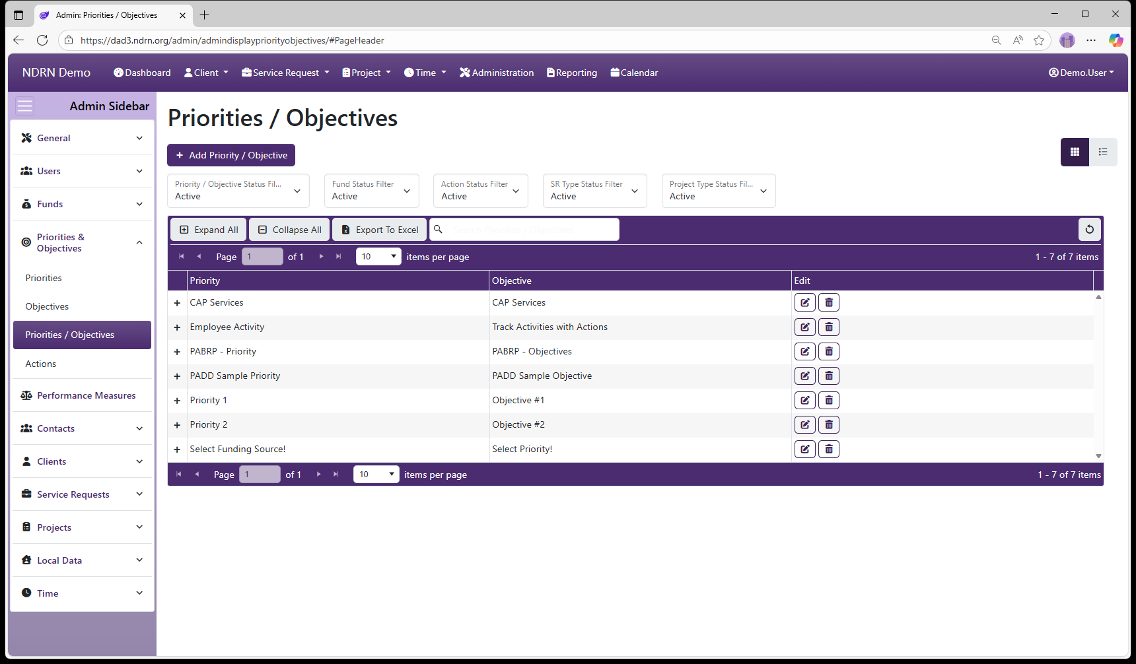Open Priorities link in sidebar
The height and width of the screenshot is (664, 1136).
(x=44, y=278)
